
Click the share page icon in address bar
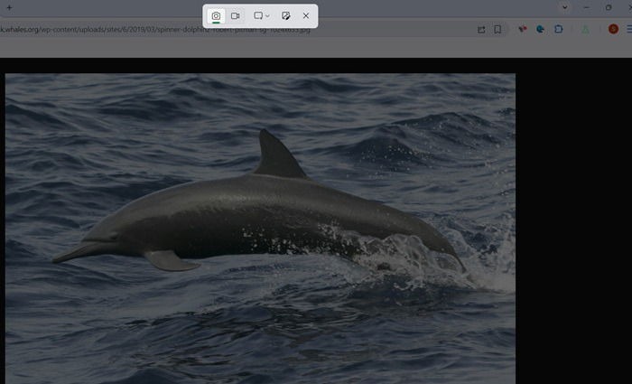481,29
